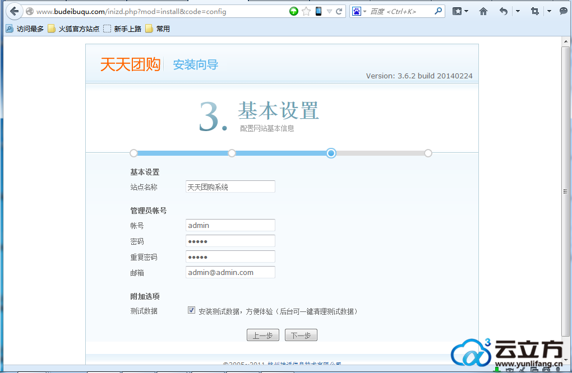This screenshot has height=373, width=572.
Task: Click the 天天团购 logo
Action: click(130, 64)
